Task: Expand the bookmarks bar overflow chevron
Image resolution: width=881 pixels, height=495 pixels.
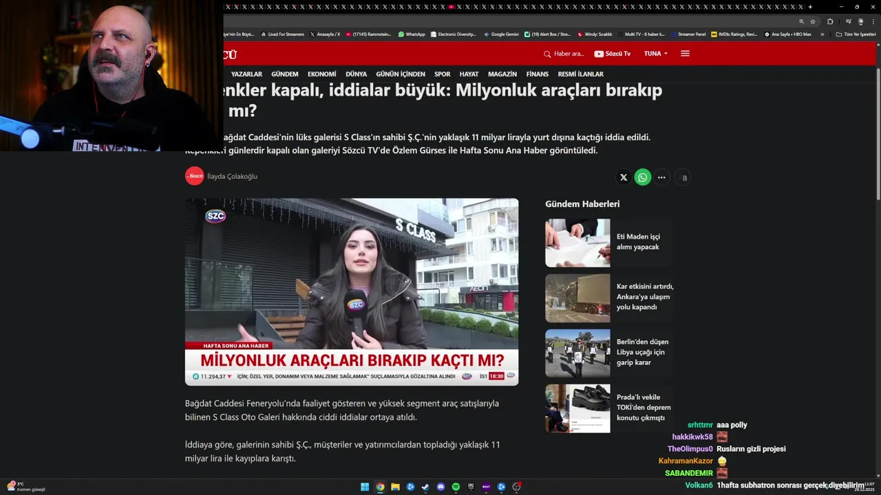Action: (822, 34)
